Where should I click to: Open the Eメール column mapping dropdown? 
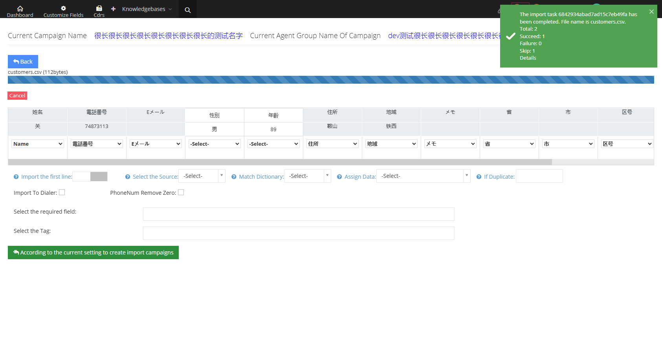tap(156, 144)
